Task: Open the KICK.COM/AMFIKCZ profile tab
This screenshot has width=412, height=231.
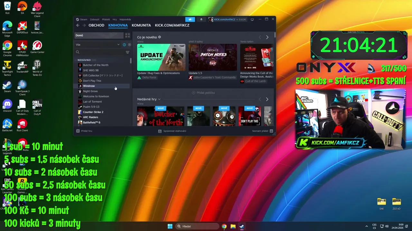Action: pos(172,25)
